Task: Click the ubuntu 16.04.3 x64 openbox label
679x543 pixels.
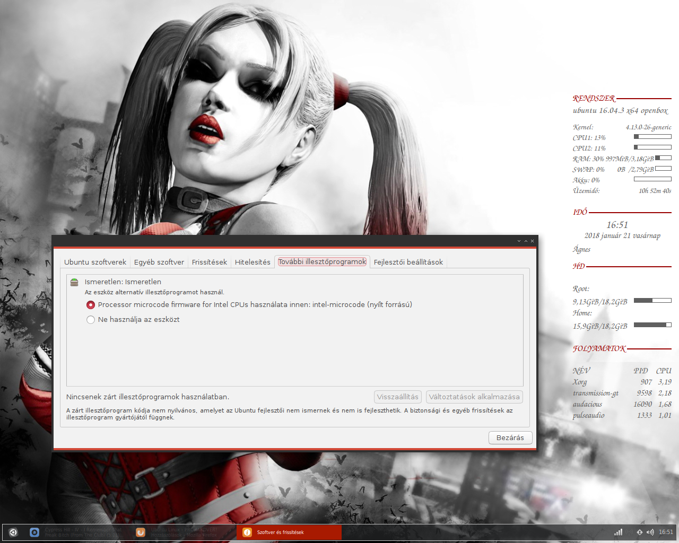Action: 621,111
